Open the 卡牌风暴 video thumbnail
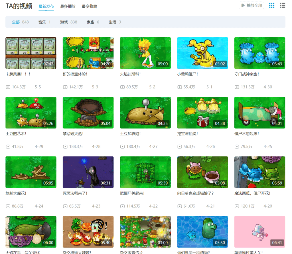The height and width of the screenshot is (254, 292). click(31, 53)
